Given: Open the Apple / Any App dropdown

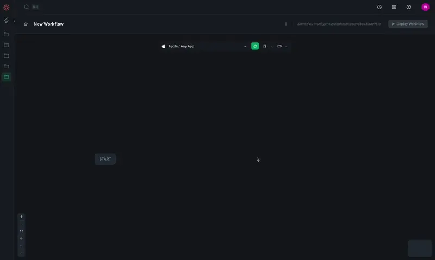Looking at the screenshot, I should [204, 46].
